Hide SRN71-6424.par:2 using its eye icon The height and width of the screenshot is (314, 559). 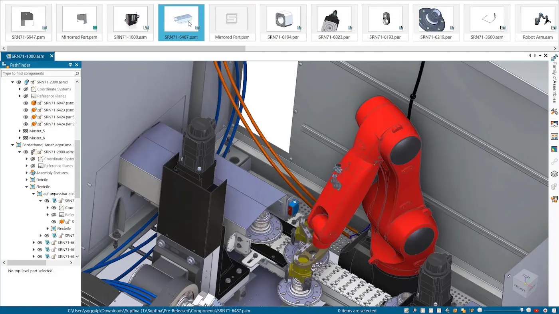(x=26, y=124)
